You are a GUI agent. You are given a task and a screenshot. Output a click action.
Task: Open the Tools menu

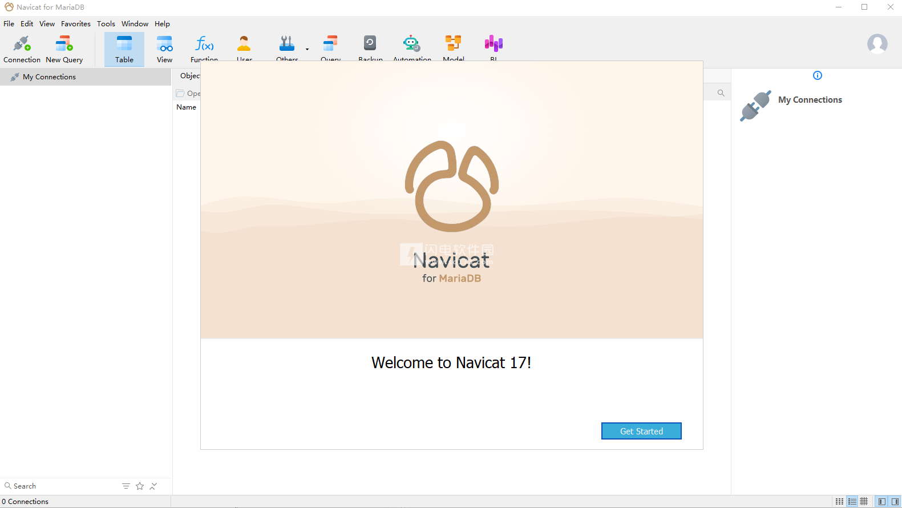(x=106, y=24)
